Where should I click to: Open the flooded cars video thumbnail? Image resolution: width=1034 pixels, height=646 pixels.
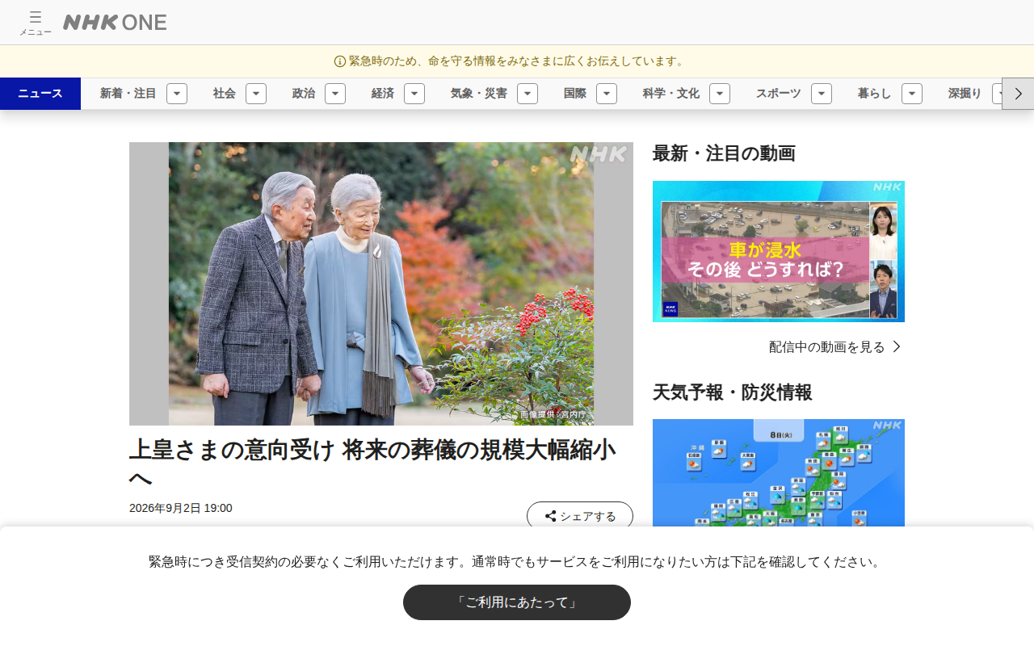[779, 251]
